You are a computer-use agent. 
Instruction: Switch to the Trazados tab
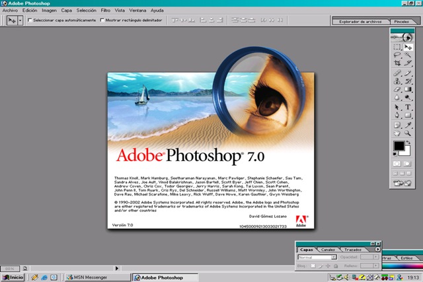(353, 250)
